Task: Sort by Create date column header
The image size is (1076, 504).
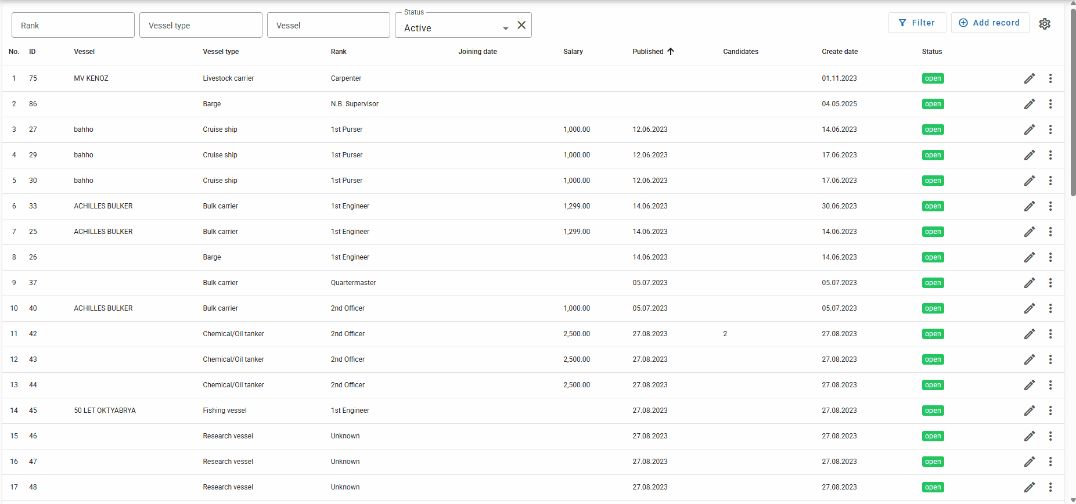Action: tap(839, 52)
